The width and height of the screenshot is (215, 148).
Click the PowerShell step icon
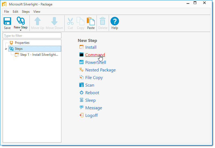pyautogui.click(x=81, y=62)
